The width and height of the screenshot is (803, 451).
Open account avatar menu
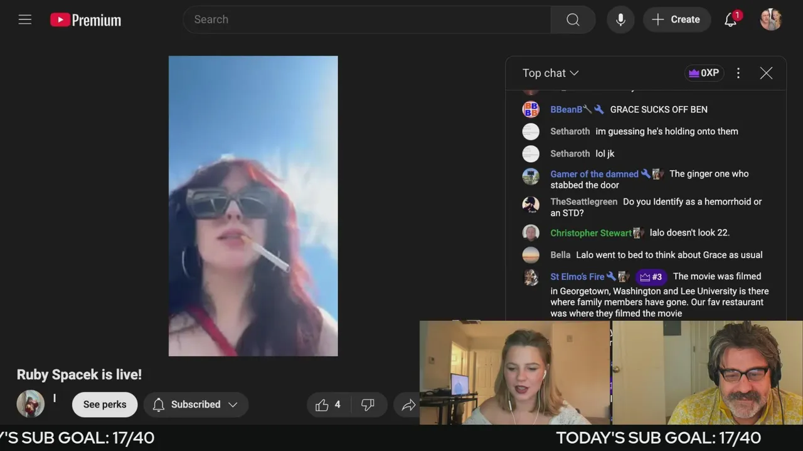click(770, 19)
